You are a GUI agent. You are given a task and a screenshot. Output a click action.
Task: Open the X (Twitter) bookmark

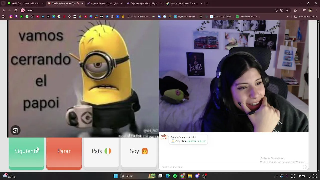32,17
